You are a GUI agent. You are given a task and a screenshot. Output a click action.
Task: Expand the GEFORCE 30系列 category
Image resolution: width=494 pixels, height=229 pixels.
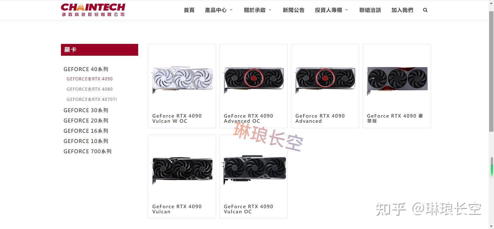coord(86,110)
